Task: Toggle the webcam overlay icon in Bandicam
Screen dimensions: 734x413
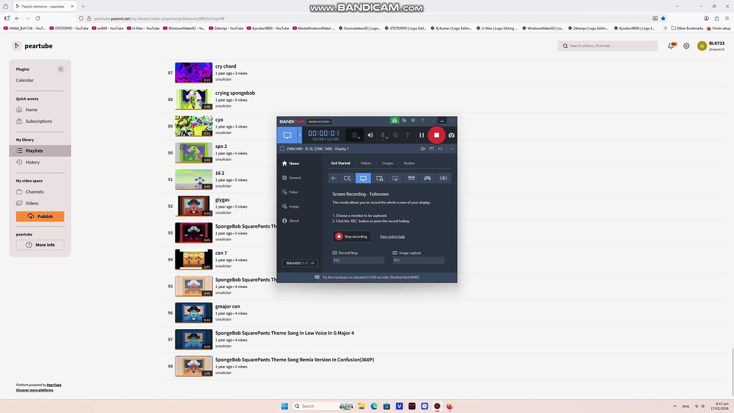Action: tap(356, 135)
